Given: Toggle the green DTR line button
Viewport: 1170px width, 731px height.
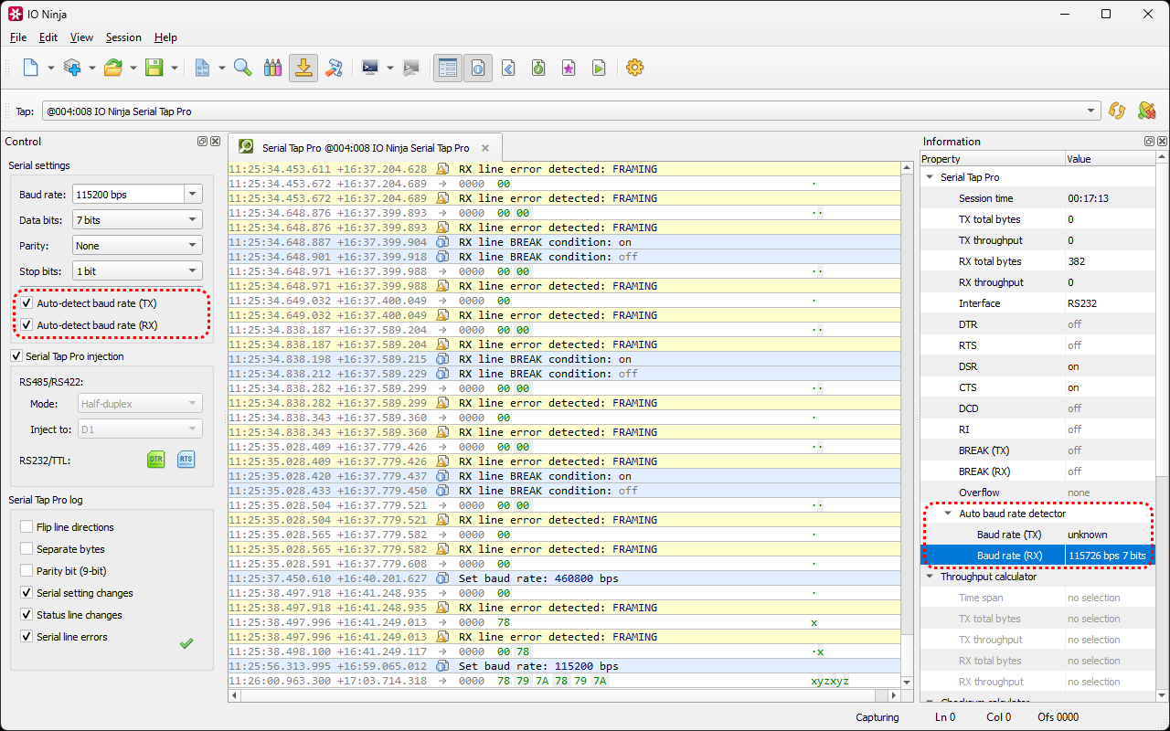Looking at the screenshot, I should click(155, 460).
